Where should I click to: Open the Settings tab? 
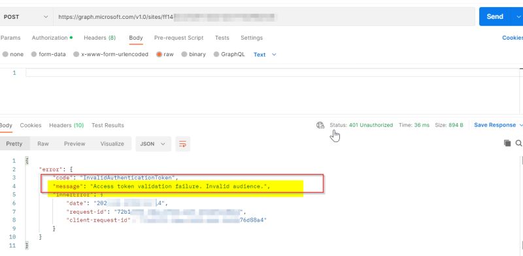point(252,38)
